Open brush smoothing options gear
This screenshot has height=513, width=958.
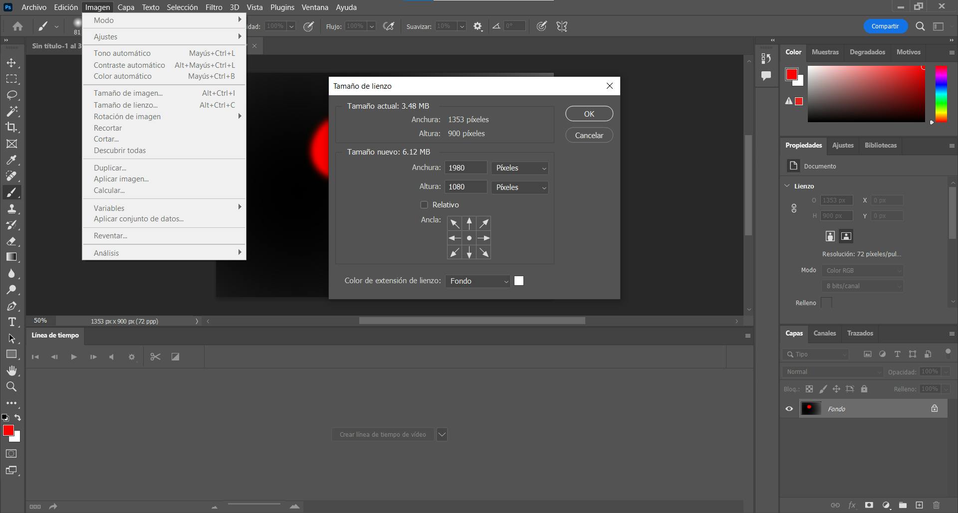tap(478, 26)
